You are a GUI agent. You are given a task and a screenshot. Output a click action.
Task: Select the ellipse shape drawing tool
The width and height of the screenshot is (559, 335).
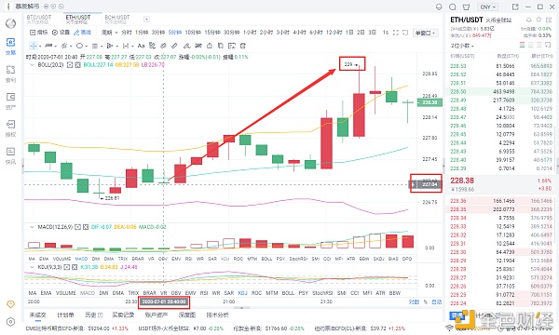(79, 46)
